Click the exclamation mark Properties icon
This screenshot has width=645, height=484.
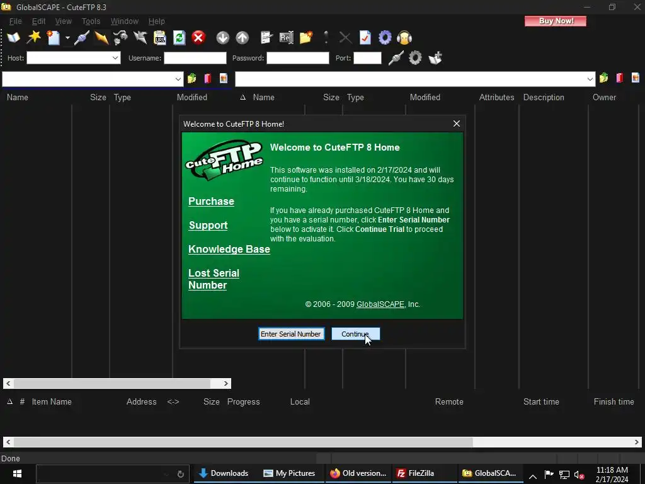pyautogui.click(x=326, y=38)
